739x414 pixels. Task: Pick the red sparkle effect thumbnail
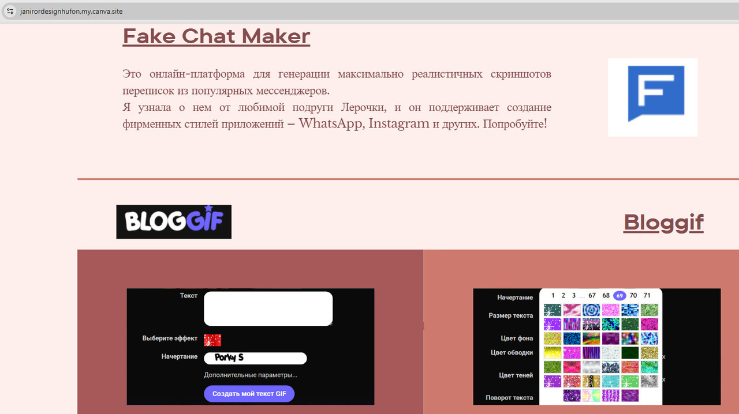pos(212,340)
